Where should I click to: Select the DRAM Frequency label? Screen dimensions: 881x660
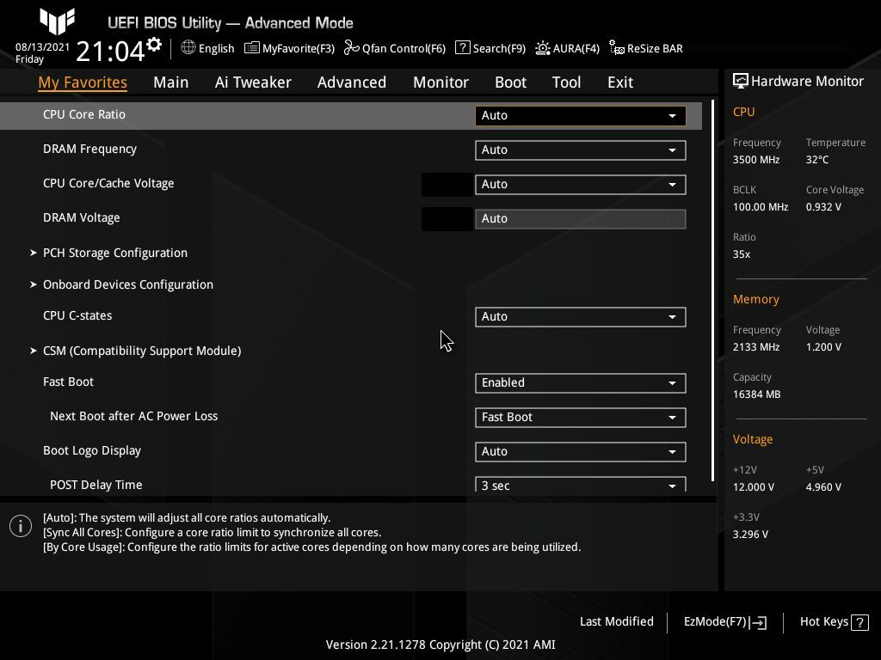click(x=89, y=149)
